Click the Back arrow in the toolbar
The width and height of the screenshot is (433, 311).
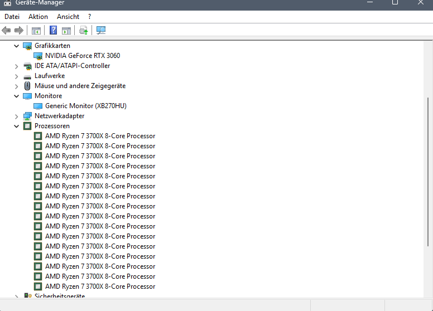click(x=6, y=30)
